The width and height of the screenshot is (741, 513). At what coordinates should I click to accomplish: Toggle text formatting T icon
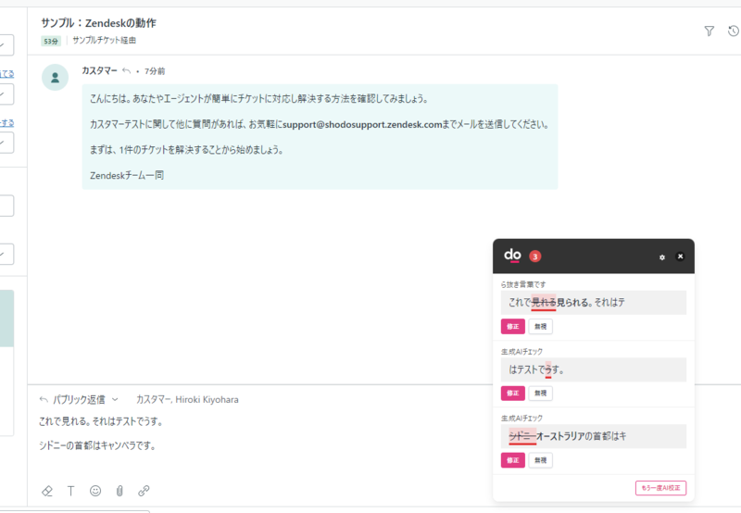[71, 491]
